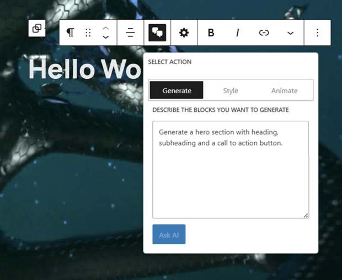Switch to the Style tab
The height and width of the screenshot is (280, 342).
coord(231,90)
